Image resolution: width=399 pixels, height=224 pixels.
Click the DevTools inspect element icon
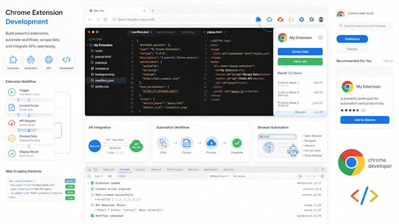pos(89,169)
